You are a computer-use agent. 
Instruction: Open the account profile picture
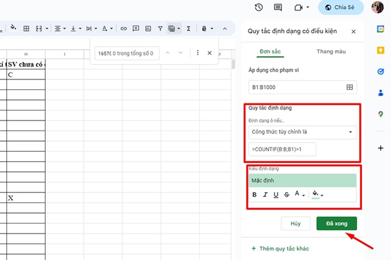(377, 7)
